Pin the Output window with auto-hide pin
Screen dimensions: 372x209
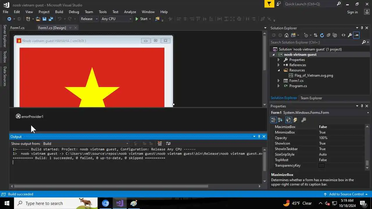point(259,136)
